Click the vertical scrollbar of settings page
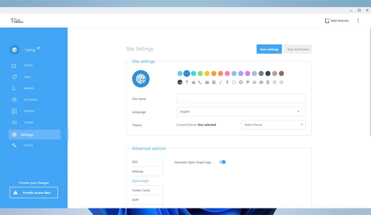Viewport: 371px width, 215px height. click(370, 82)
